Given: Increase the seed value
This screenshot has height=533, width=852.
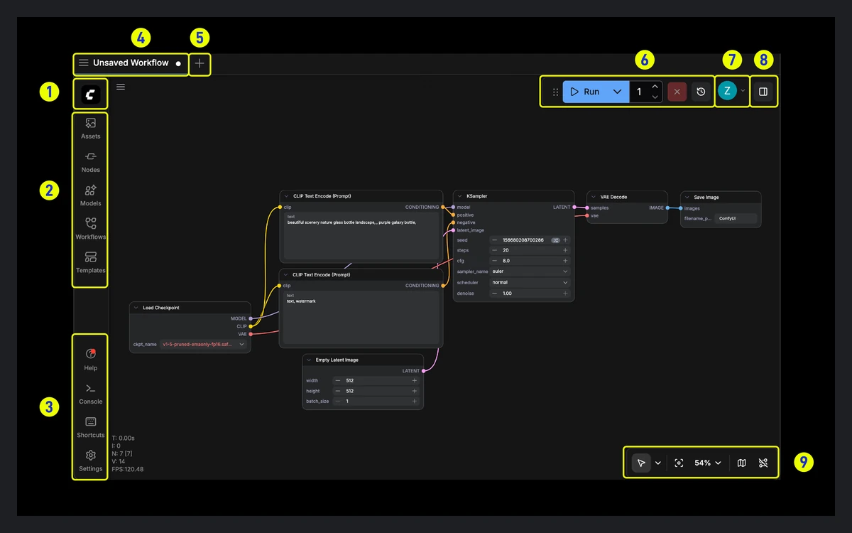Looking at the screenshot, I should [566, 240].
